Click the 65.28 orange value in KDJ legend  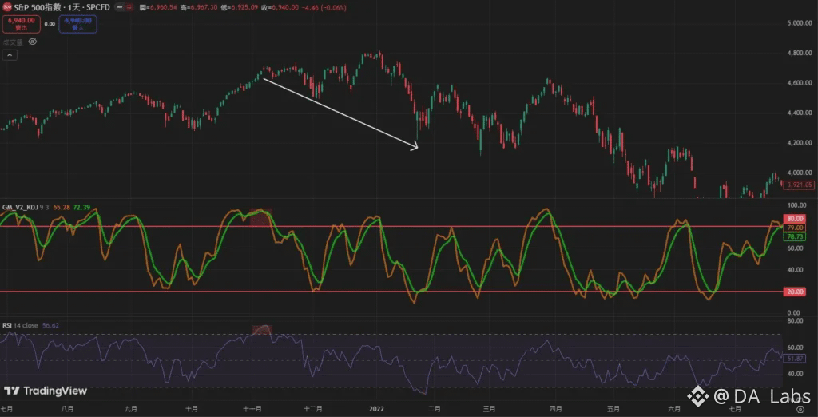coord(61,207)
